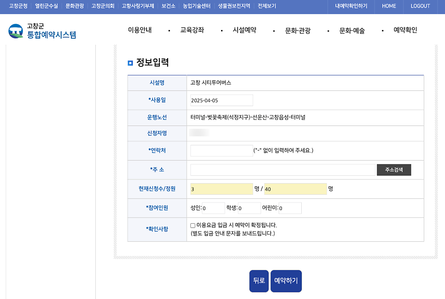Open the 농업기술센터 top link
Image resolution: width=445 pixels, height=299 pixels.
click(197, 6)
